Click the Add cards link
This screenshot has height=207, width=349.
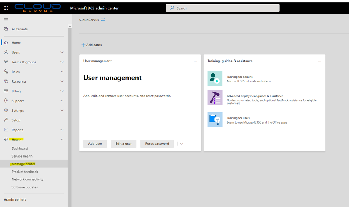(x=92, y=45)
